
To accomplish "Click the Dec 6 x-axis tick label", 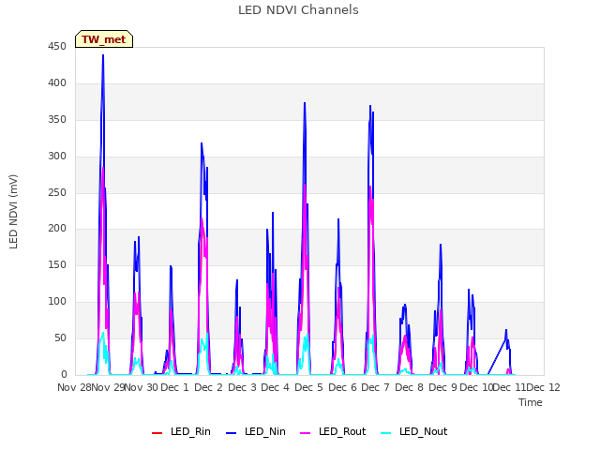I will (x=342, y=387).
